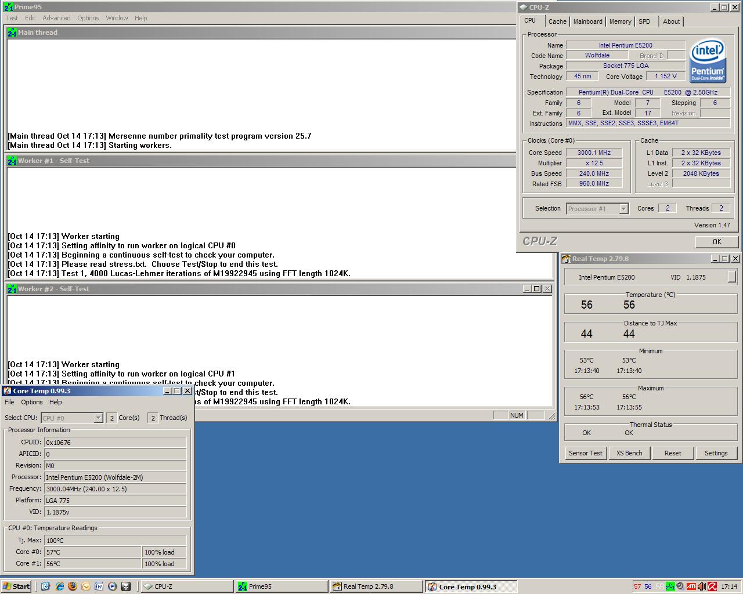
Task: Select CPU-Z CPU tab
Action: 531,20
